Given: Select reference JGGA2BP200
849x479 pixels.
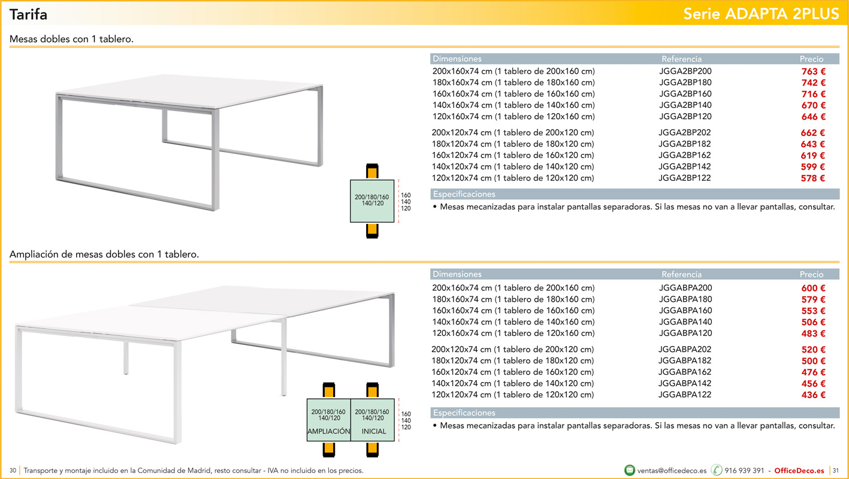Looking at the screenshot, I should [x=685, y=71].
